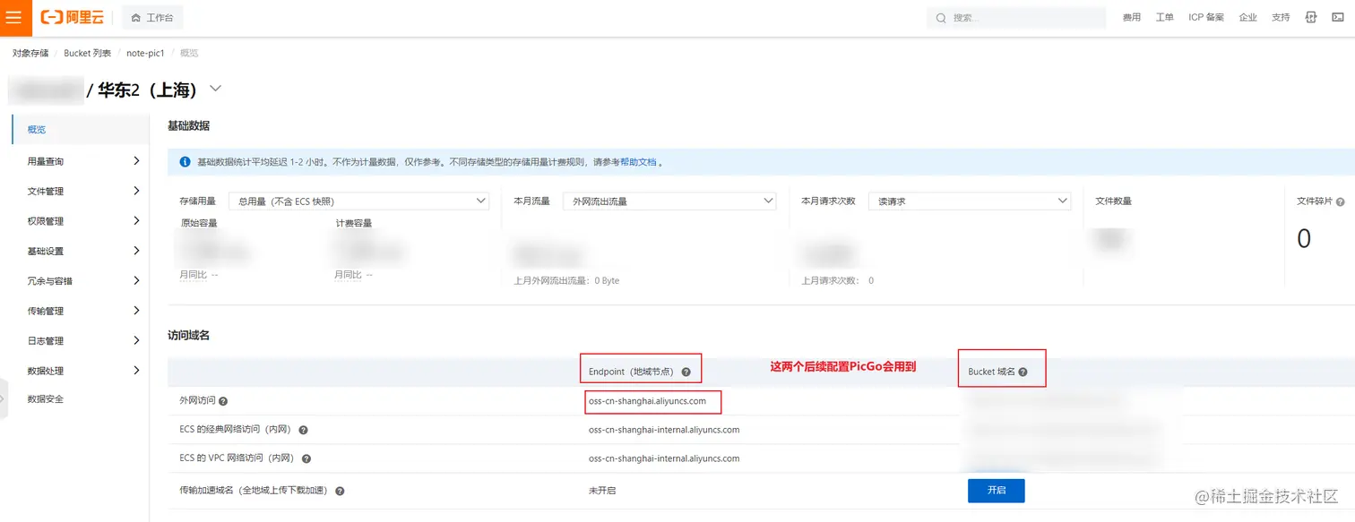Image resolution: width=1355 pixels, height=522 pixels.
Task: Open the 费用 menu
Action: point(1132,18)
